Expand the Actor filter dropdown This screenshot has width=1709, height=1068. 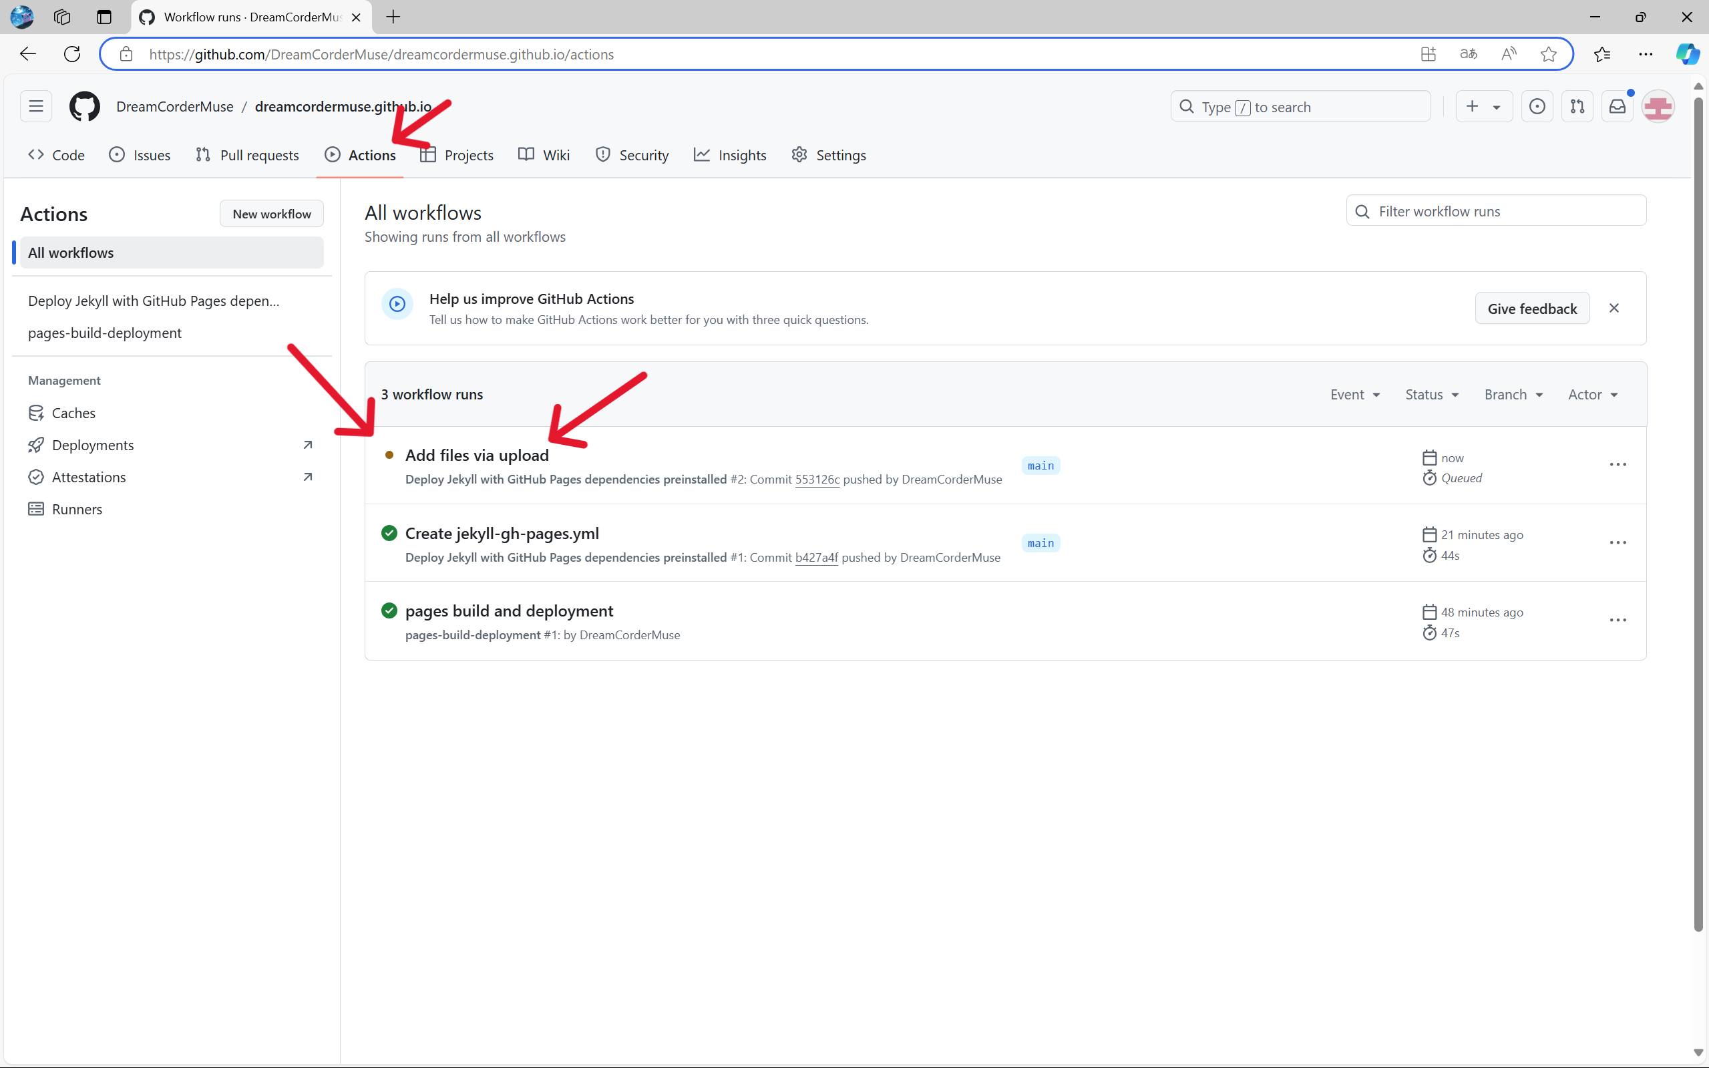click(x=1593, y=394)
